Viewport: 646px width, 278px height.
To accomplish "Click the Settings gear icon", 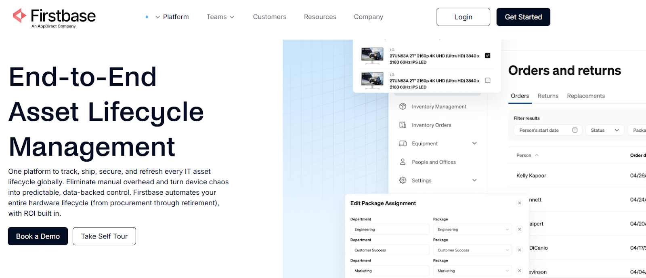I will pos(403,180).
